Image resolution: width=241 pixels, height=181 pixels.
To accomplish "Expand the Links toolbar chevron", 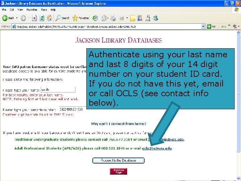I will point(229,25).
